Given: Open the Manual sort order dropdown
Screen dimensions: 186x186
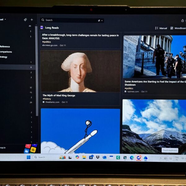Looking at the screenshot, I should coord(161,28).
